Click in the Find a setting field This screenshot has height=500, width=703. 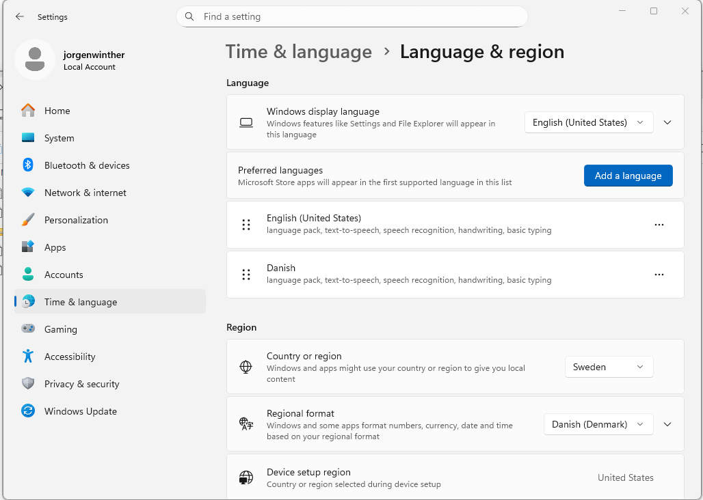tap(352, 16)
